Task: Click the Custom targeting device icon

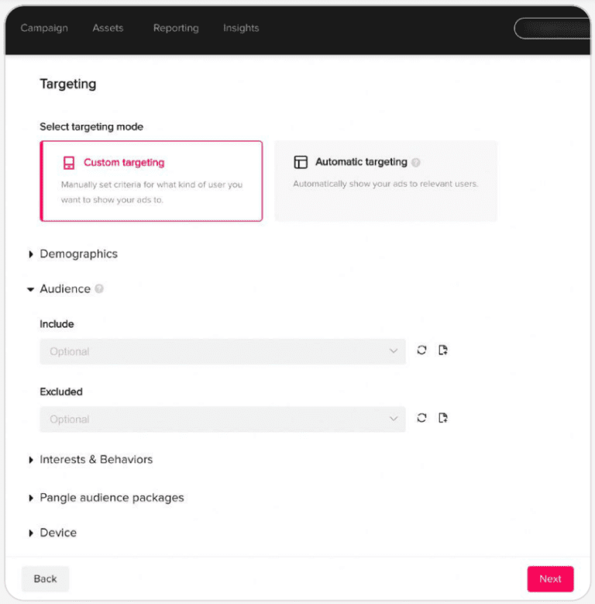Action: coord(69,163)
